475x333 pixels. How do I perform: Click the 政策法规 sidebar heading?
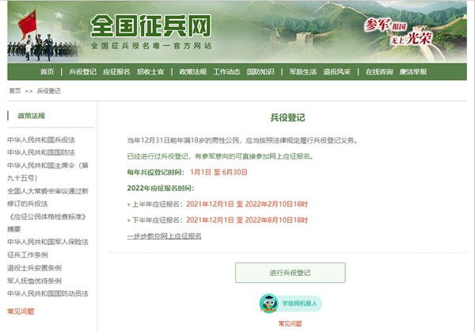pyautogui.click(x=31, y=116)
